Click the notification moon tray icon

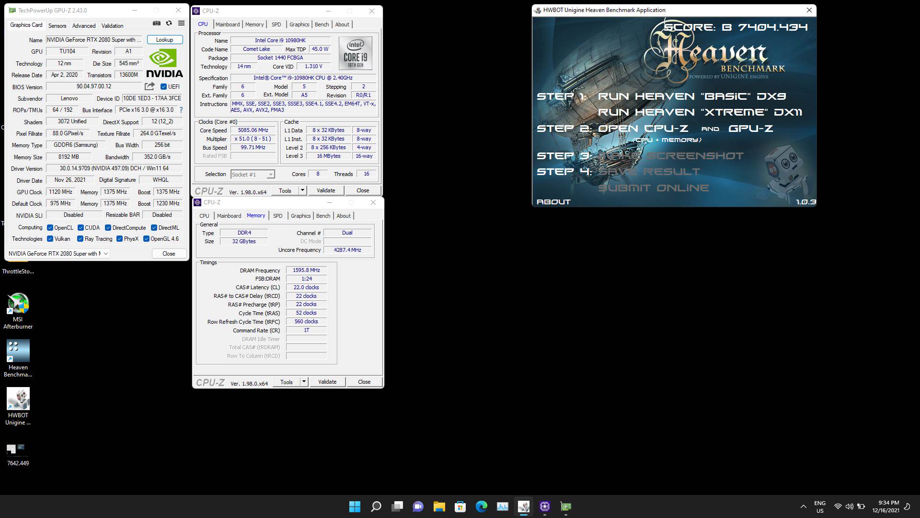click(x=907, y=506)
